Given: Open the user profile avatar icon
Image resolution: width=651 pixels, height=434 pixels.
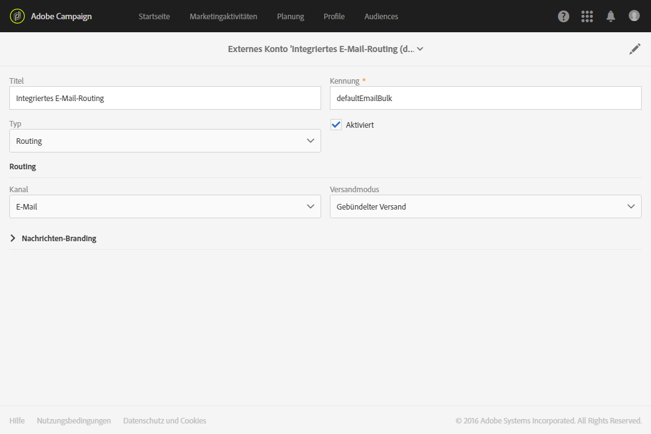Looking at the screenshot, I should point(634,15).
